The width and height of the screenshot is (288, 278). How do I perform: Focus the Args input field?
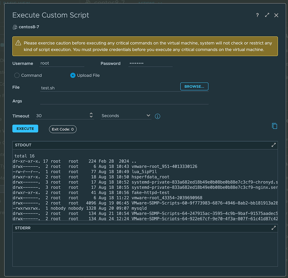pyautogui.click(x=124, y=101)
